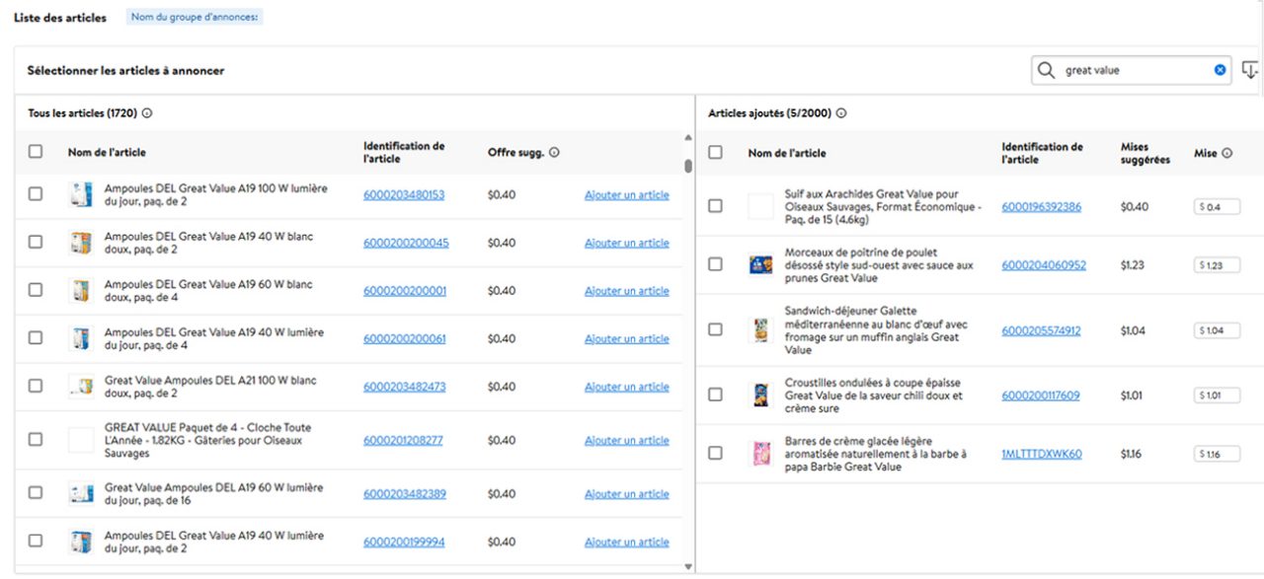Open the info icon next to "Tous les articles (1720)"
This screenshot has width=1264, height=579.
pos(147,113)
